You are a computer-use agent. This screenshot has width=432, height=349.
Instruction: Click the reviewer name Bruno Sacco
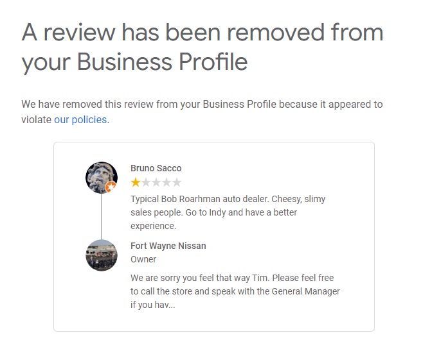(x=156, y=168)
